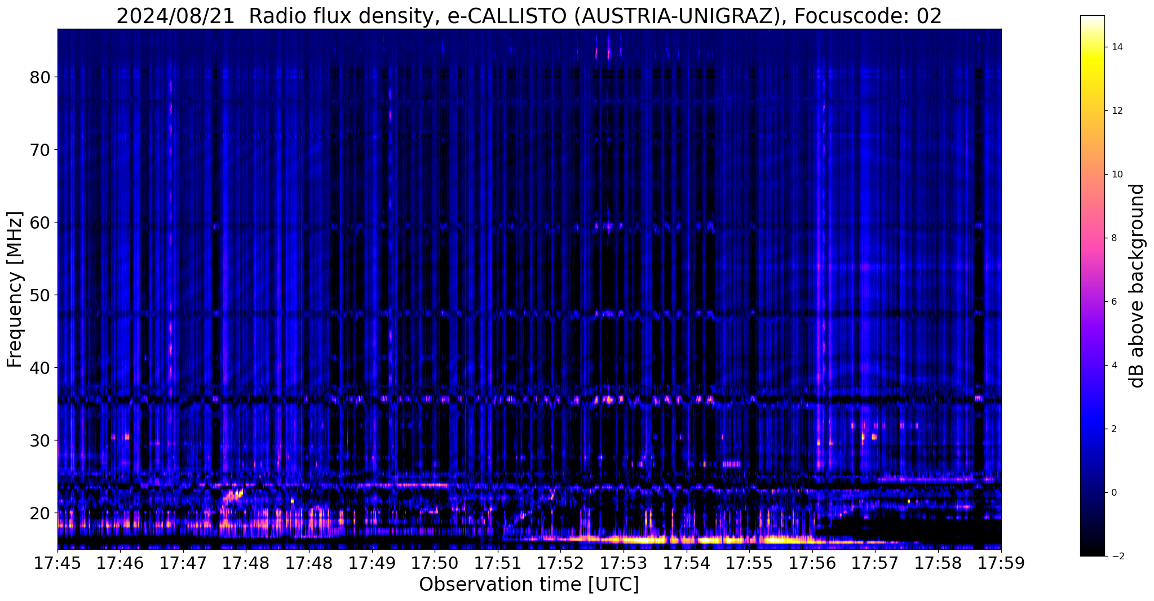Click the 17:46 time tick label
The height and width of the screenshot is (601, 1154).
(x=121, y=563)
